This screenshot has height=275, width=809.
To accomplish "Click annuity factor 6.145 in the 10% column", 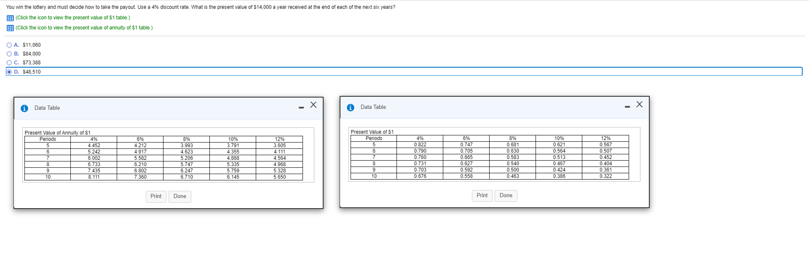I will click(x=233, y=177).
